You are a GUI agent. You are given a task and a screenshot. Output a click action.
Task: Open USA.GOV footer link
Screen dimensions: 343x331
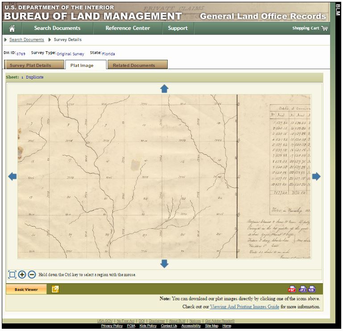tap(105, 321)
